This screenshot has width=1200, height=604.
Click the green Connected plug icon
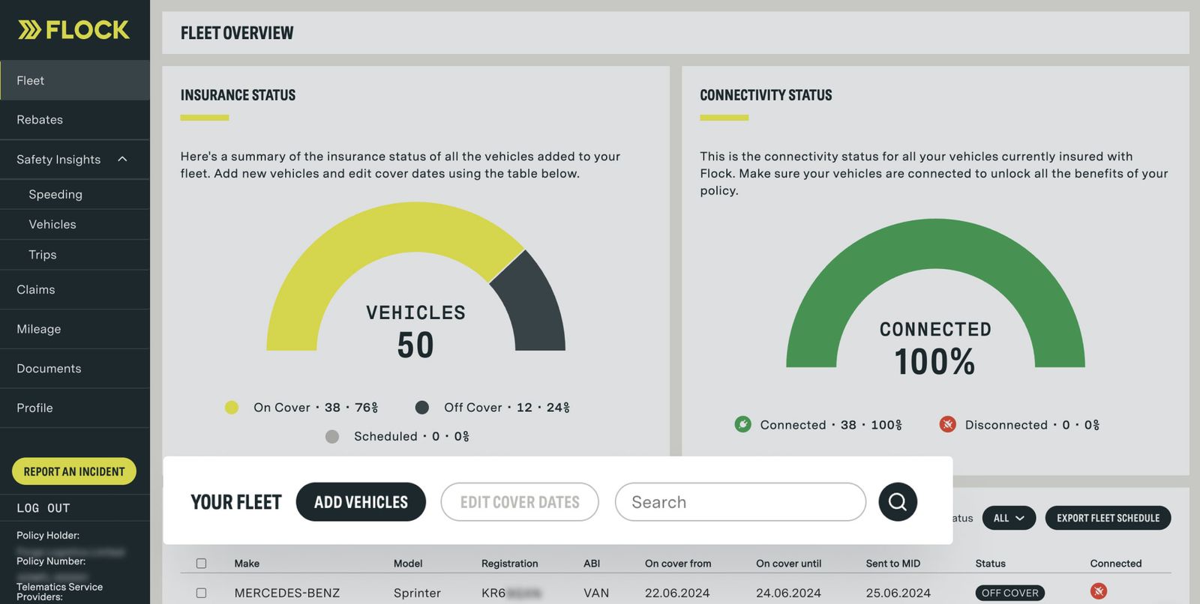(742, 424)
